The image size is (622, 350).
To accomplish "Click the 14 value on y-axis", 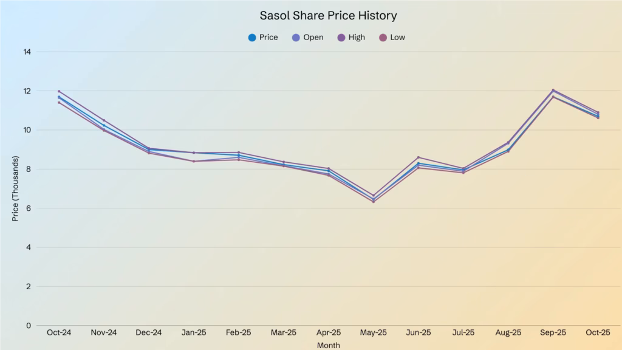I will click(27, 52).
